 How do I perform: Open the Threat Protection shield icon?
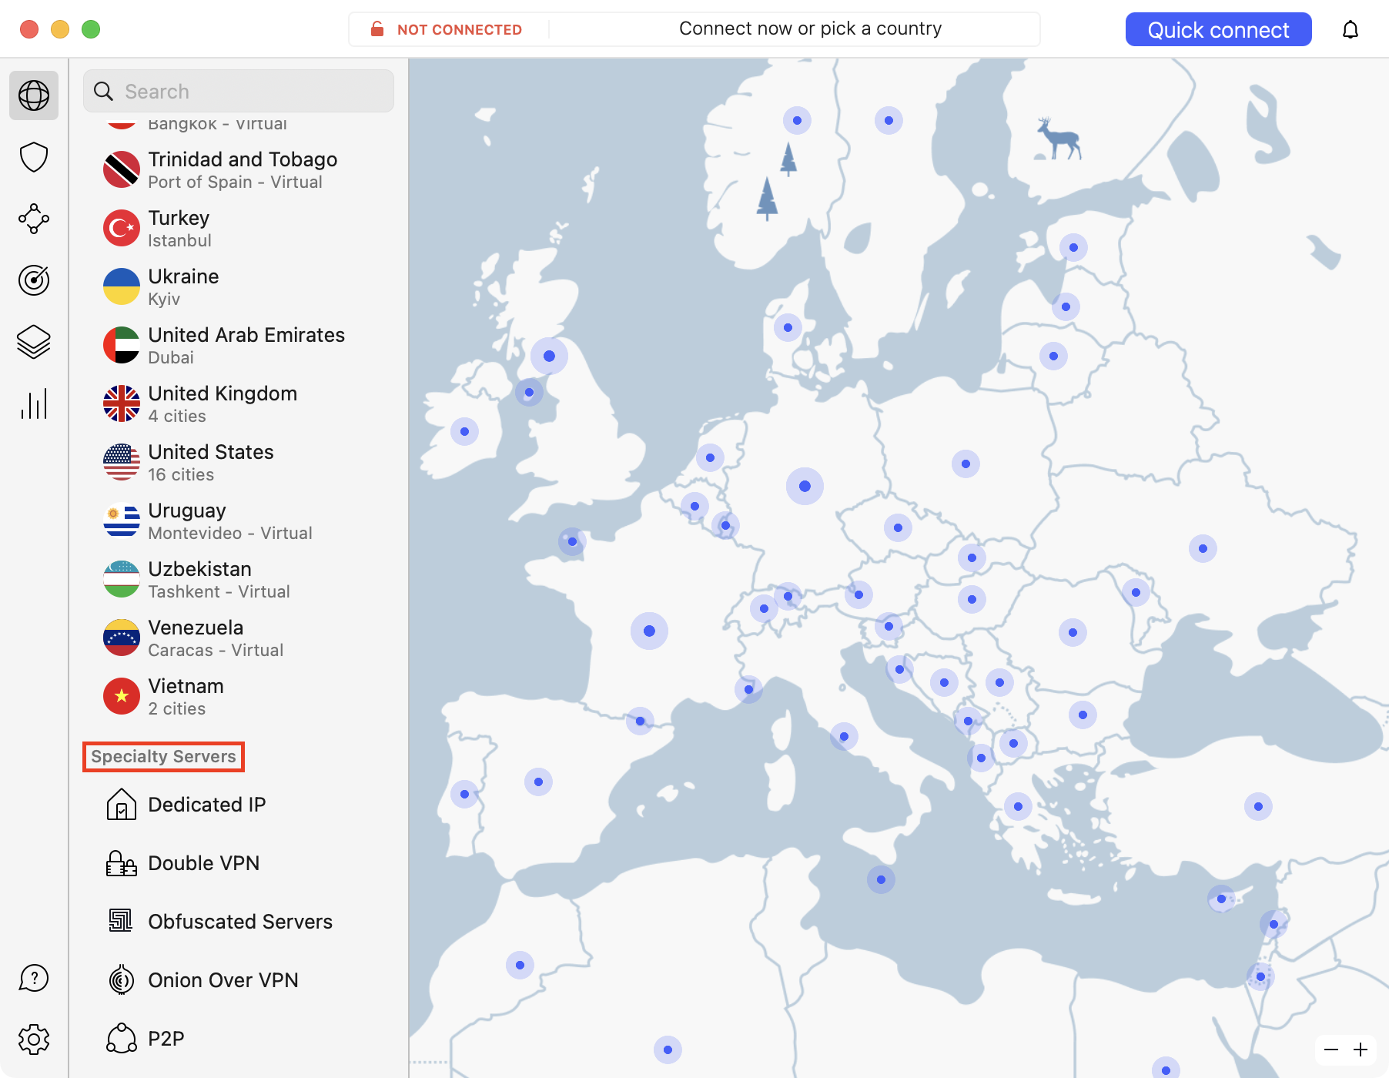[x=34, y=157]
